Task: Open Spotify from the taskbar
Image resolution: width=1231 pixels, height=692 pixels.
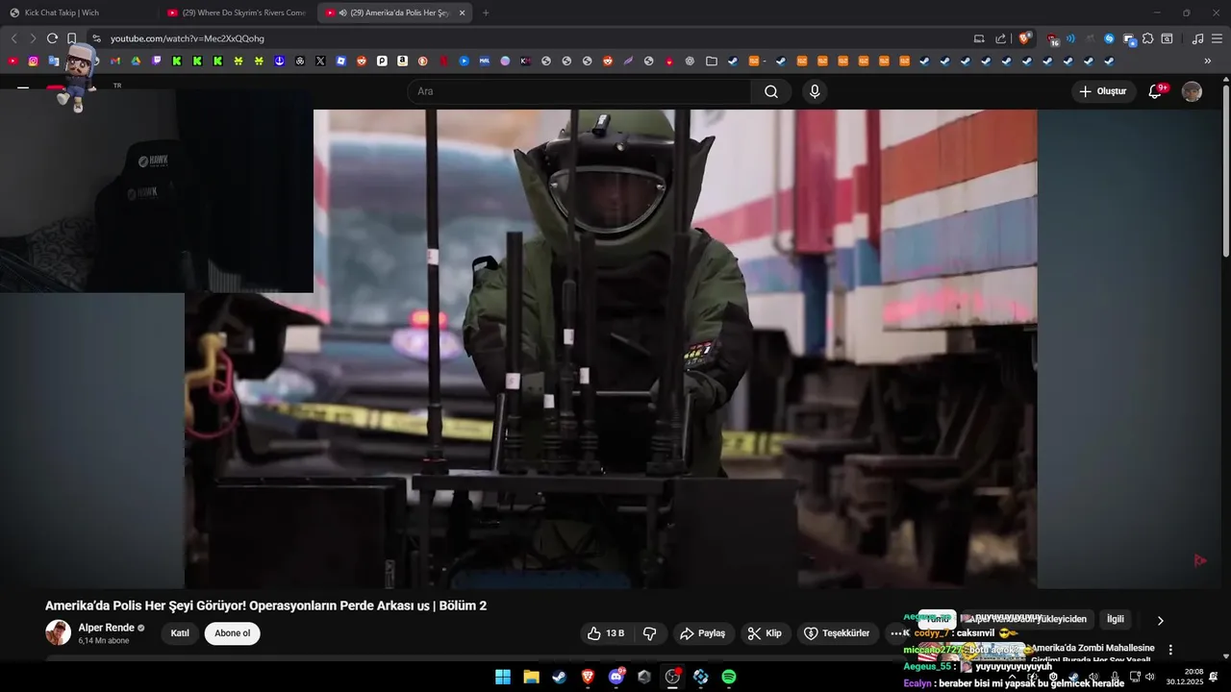Action: [729, 677]
